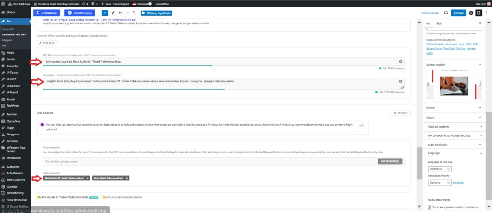Select the MATA KULIAH S1 TEKNIK TELEKOMUNIKASI analysis tab
The image size is (492, 213).
[67, 197]
